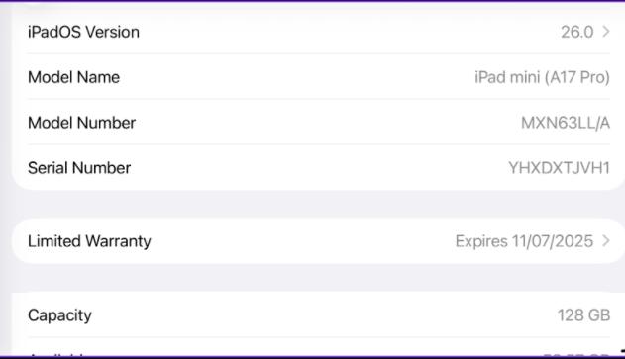Click the Expires 11/07/2025 warranty link
625x359 pixels.
pyautogui.click(x=524, y=241)
